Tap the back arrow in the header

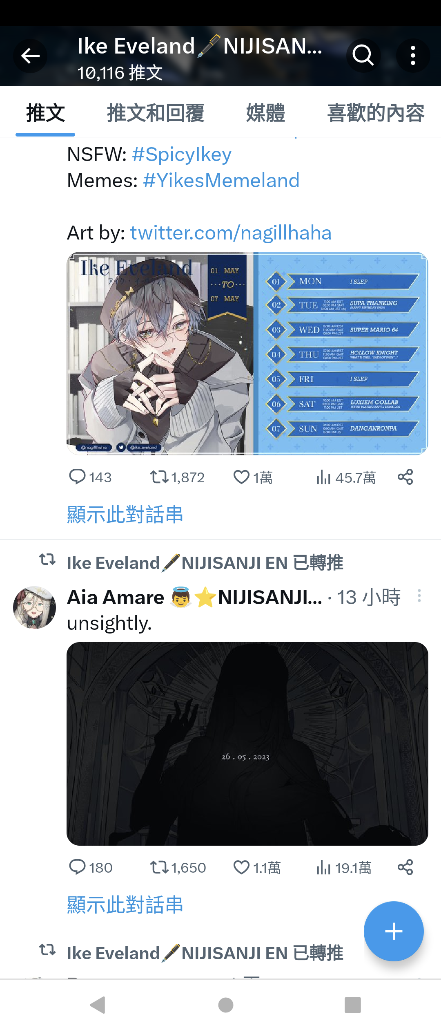(30, 56)
